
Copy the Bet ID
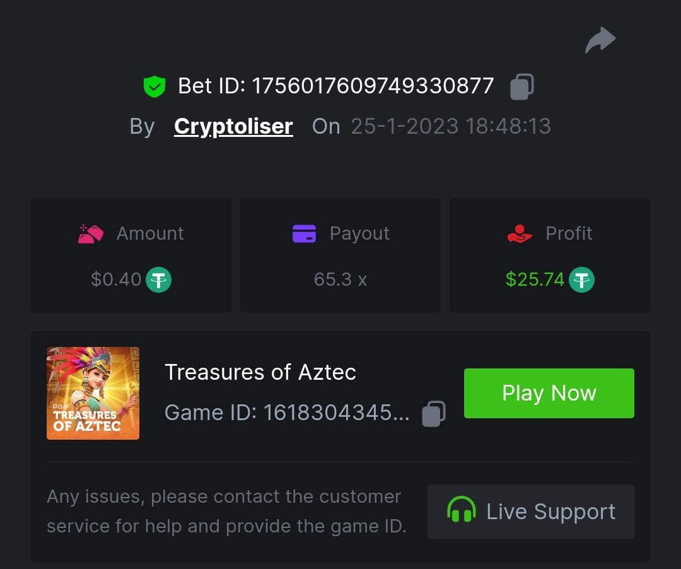click(522, 86)
